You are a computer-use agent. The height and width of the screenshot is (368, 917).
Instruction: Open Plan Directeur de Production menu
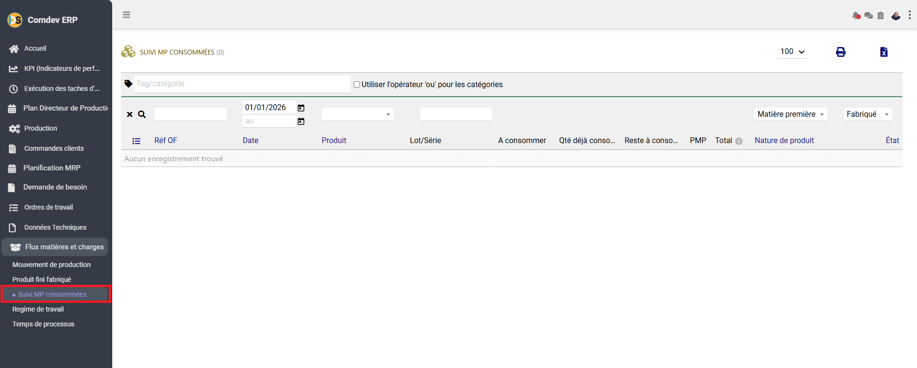pyautogui.click(x=66, y=108)
